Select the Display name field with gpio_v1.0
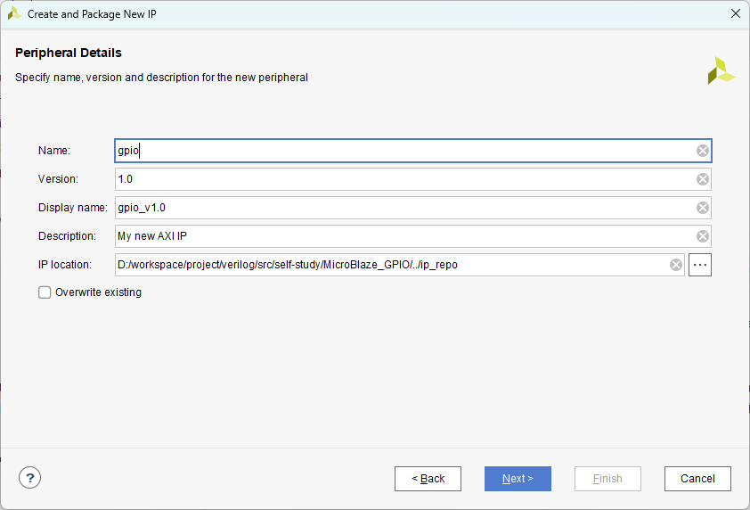Screen dimensions: 750x510 (x=401, y=208)
